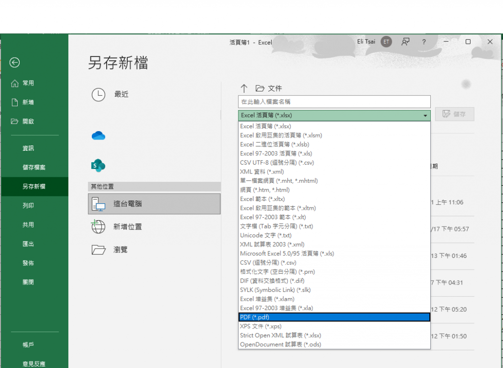Viewport: 503px width, 368px height.
Task: Open 意見反應 (Feedback) page
Action: [x=35, y=364]
